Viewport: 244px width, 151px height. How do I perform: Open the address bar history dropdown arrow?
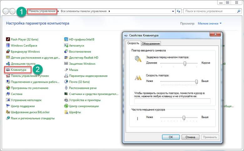(173, 11)
